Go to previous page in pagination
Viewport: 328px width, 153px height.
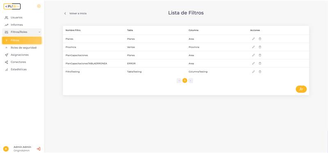pos(179,81)
